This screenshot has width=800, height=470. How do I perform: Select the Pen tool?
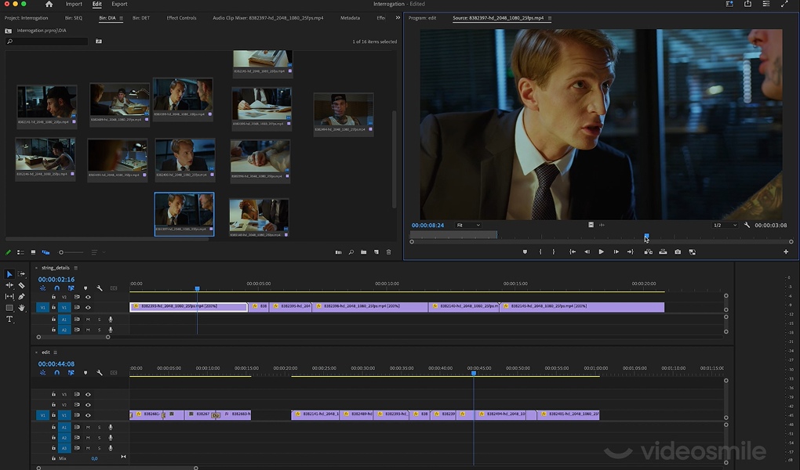coord(21,296)
